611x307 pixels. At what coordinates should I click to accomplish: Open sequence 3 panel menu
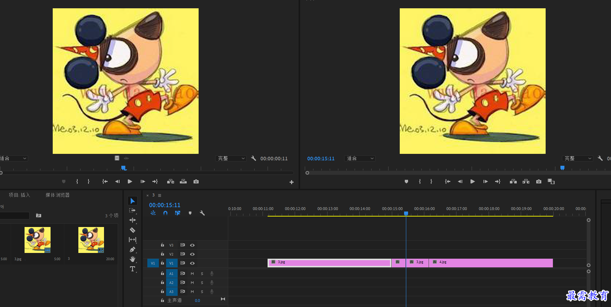click(x=160, y=195)
